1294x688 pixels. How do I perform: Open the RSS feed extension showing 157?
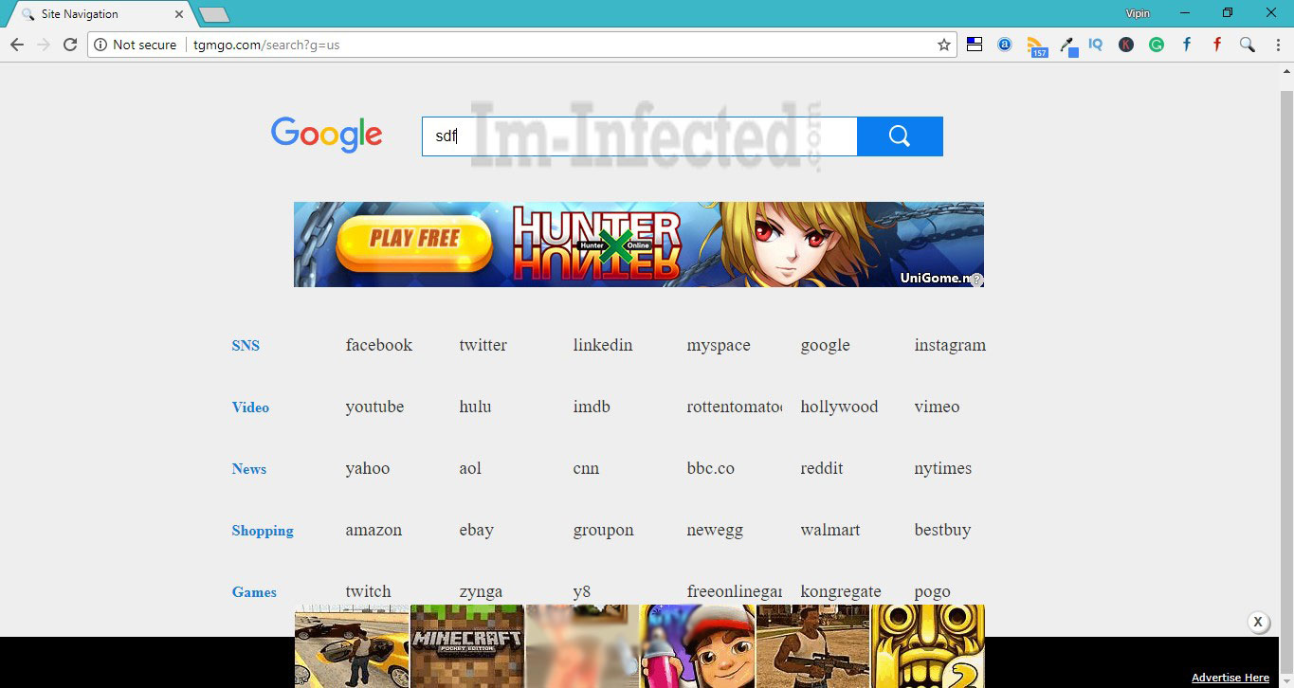coord(1035,44)
